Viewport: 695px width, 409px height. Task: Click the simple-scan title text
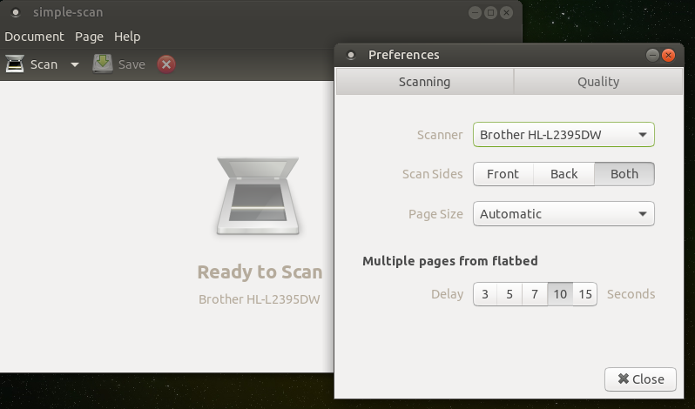pyautogui.click(x=68, y=12)
